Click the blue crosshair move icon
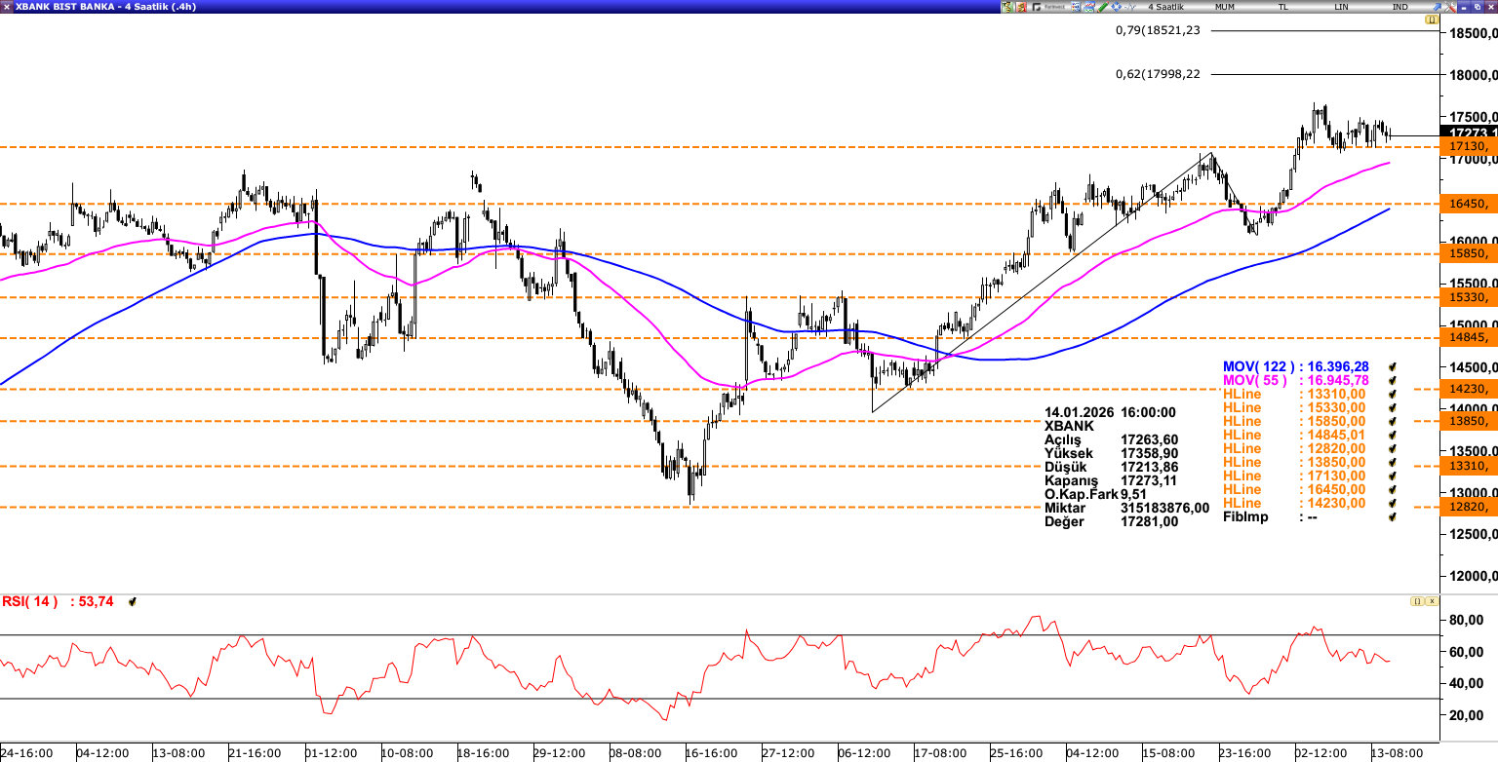Viewport: 1498px width, 762px height. [1116, 7]
